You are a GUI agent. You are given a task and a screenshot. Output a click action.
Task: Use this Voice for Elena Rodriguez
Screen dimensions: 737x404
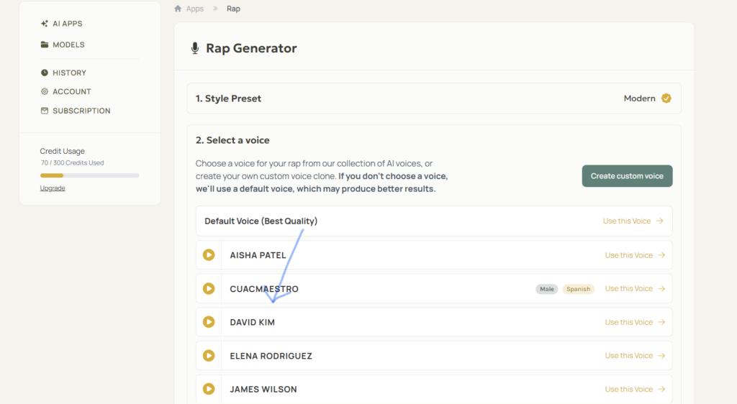click(635, 356)
